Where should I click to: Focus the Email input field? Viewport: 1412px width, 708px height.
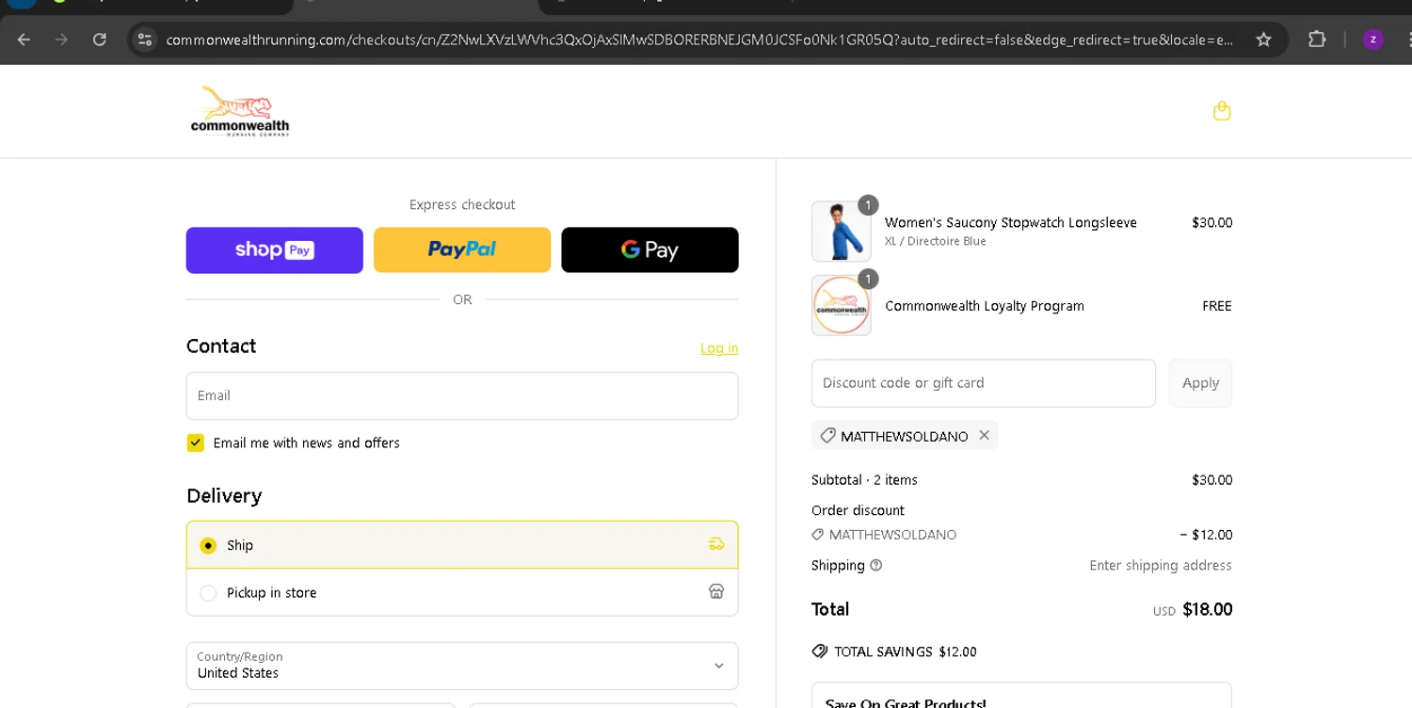(x=462, y=395)
